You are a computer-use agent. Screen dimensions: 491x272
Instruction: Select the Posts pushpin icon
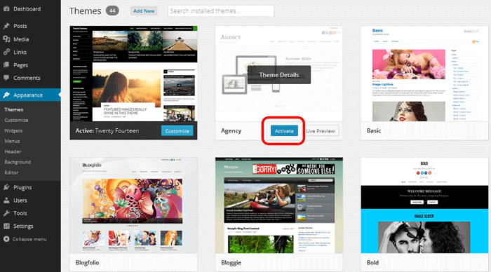coord(6,26)
